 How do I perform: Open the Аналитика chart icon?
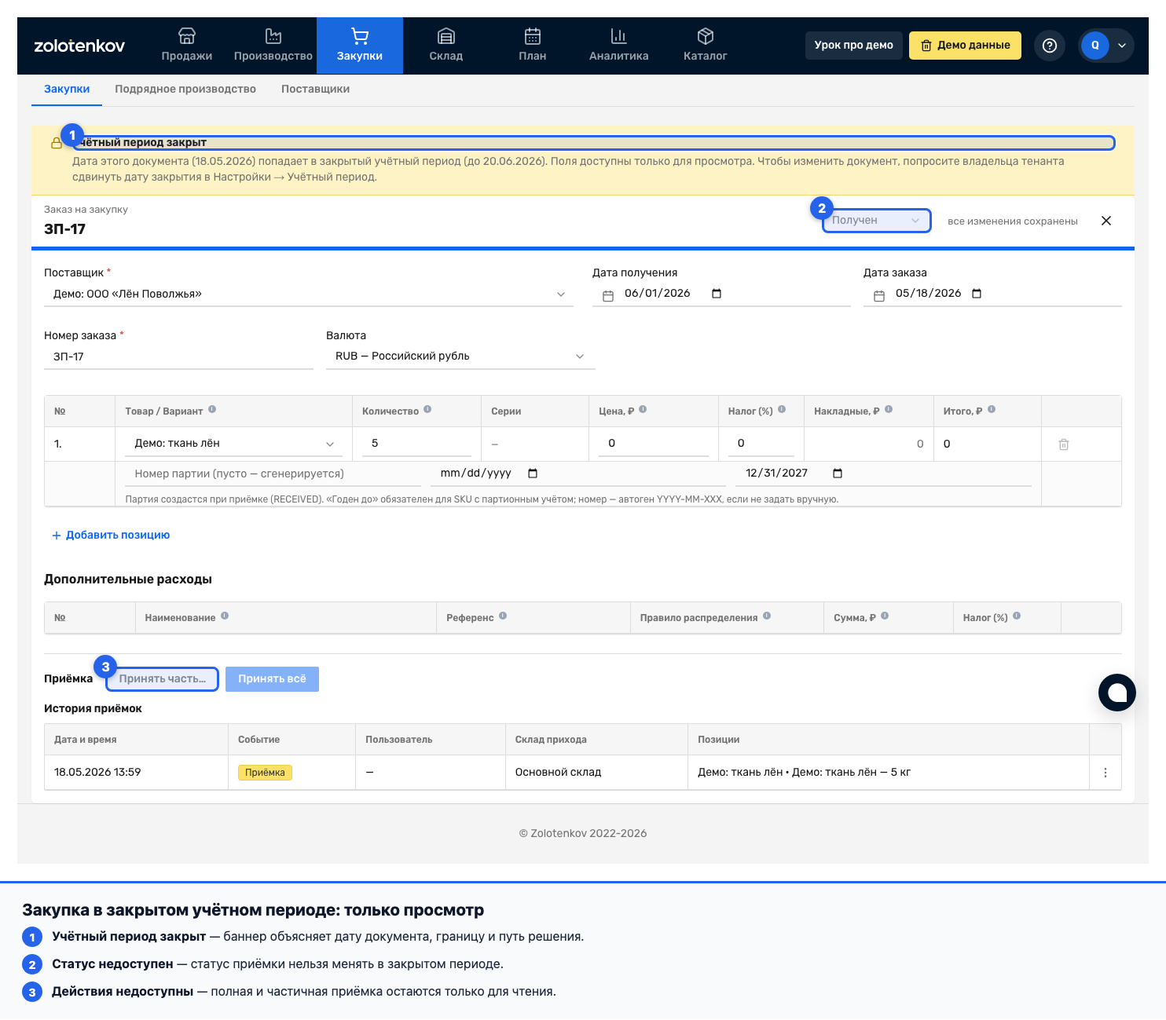[619, 36]
